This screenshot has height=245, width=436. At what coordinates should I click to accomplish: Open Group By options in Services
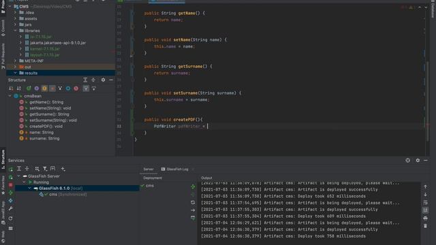(37, 169)
